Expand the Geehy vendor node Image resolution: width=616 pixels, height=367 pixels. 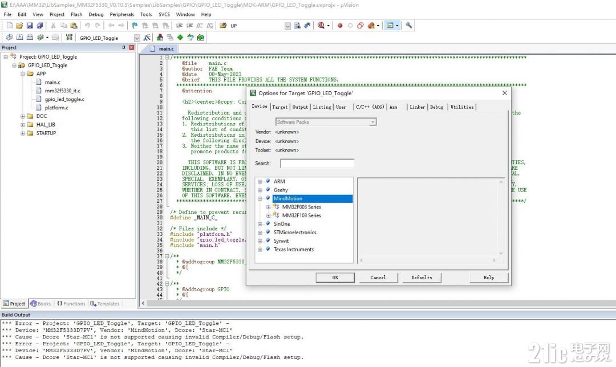260,190
